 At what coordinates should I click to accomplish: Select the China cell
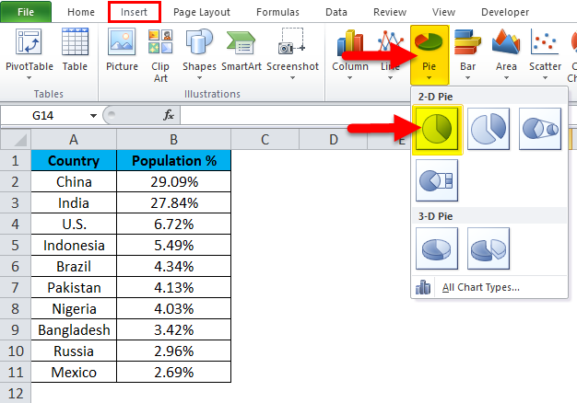[x=74, y=182]
